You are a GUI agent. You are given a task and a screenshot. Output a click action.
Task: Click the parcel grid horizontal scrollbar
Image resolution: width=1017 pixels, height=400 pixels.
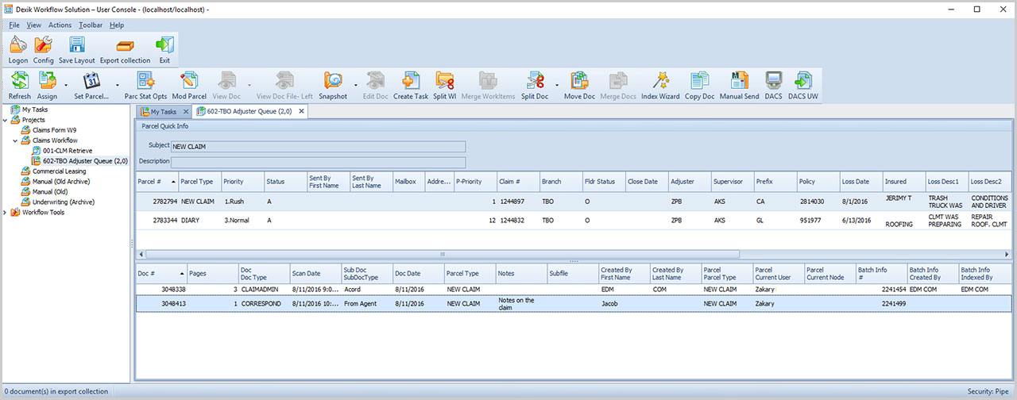(x=442, y=254)
